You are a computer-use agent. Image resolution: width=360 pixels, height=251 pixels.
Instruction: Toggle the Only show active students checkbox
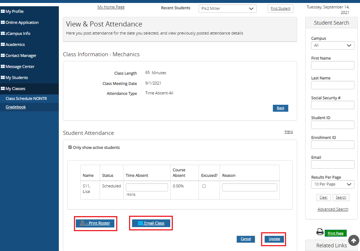(70, 147)
